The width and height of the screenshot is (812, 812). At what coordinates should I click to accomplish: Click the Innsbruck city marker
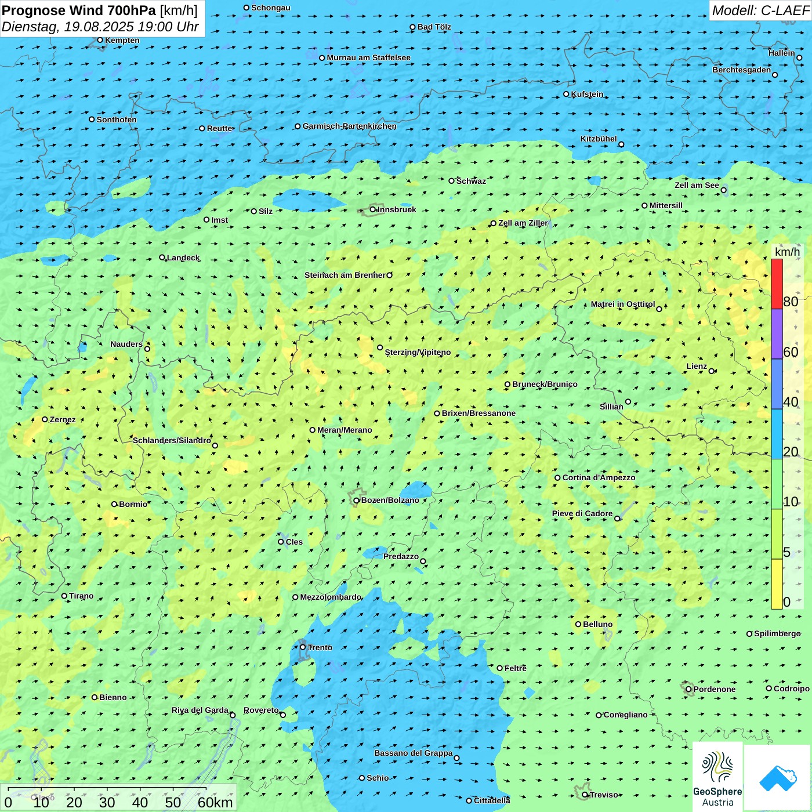[373, 209]
